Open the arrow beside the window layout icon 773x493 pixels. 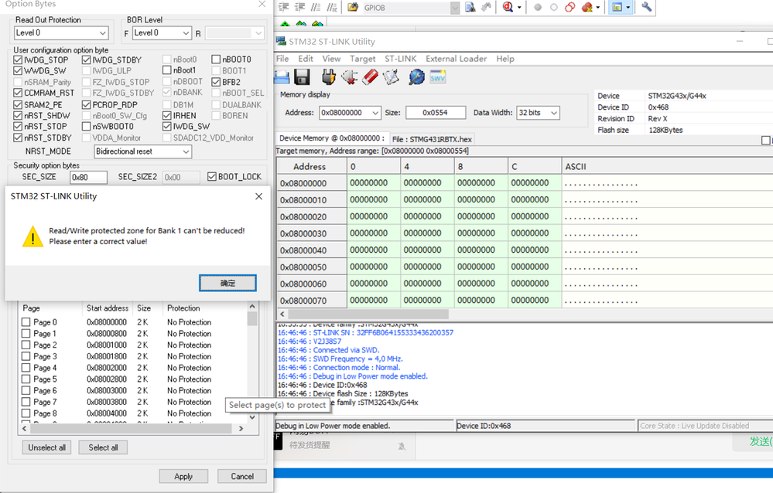coord(628,8)
